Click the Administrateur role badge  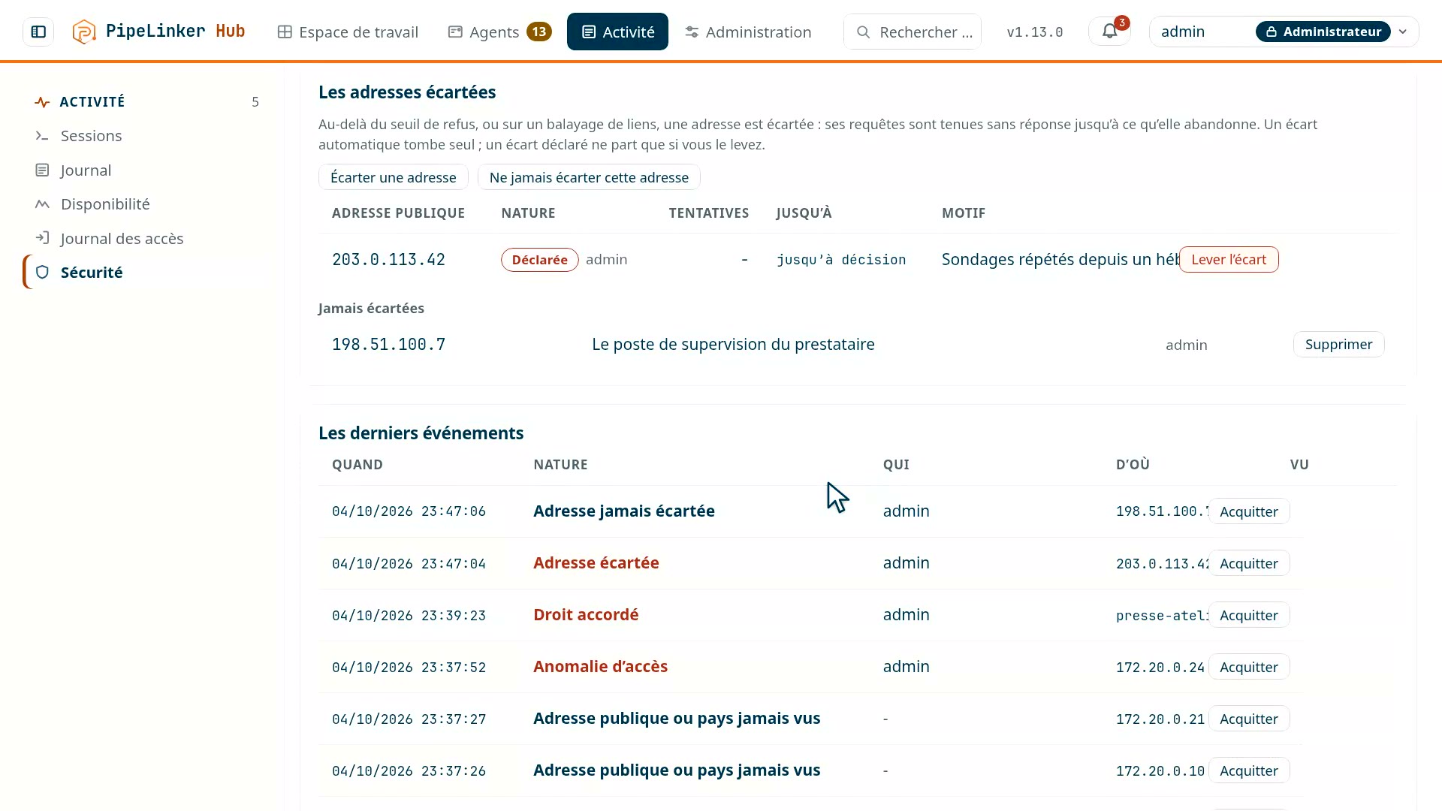coord(1323,32)
